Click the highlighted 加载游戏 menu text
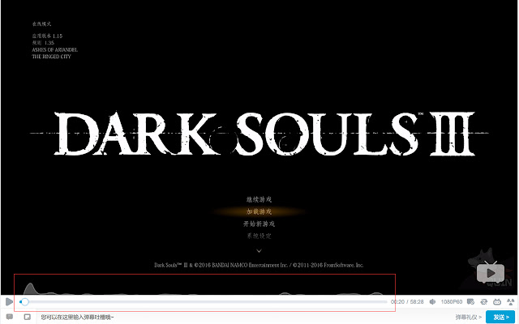519x324 pixels. click(259, 211)
